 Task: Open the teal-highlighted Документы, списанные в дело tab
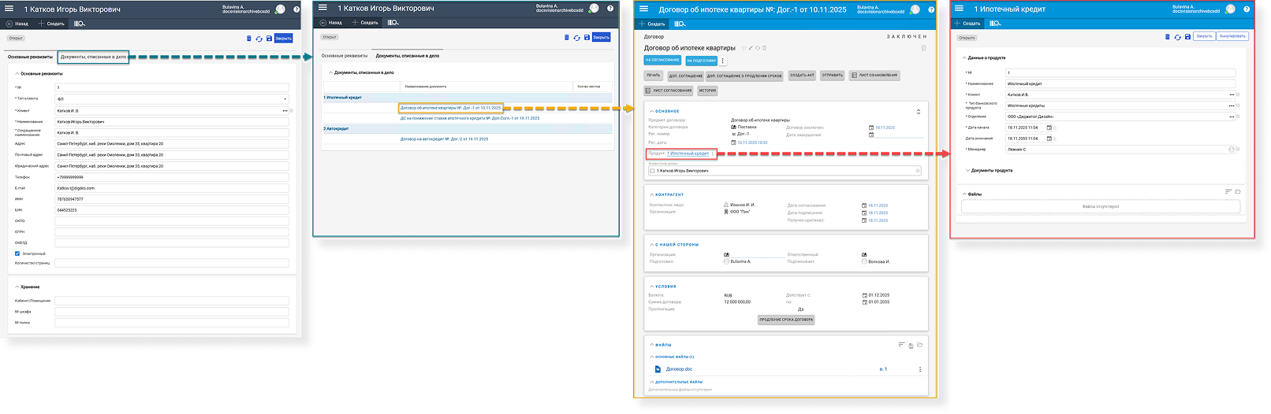(93, 57)
